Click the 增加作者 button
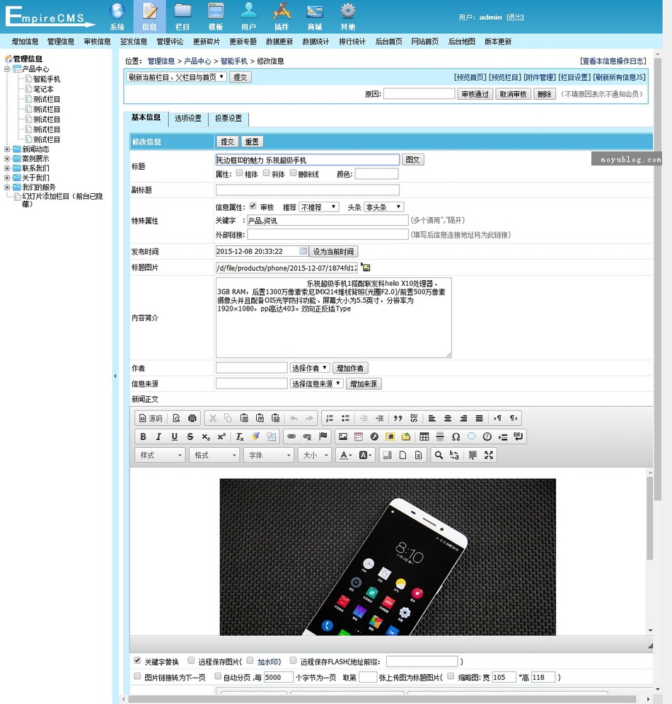This screenshot has width=672, height=704. click(x=350, y=368)
